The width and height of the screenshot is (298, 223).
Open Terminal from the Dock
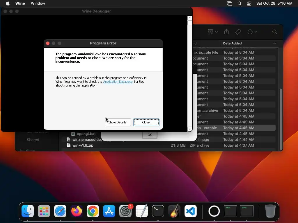158,211
